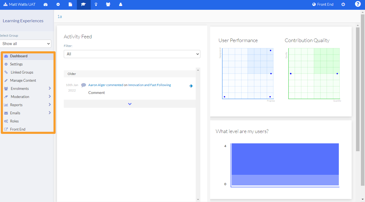Viewport: 365px width, 202px height.
Task: Open the Select Group dropdown showing Show all
Action: tap(26, 43)
